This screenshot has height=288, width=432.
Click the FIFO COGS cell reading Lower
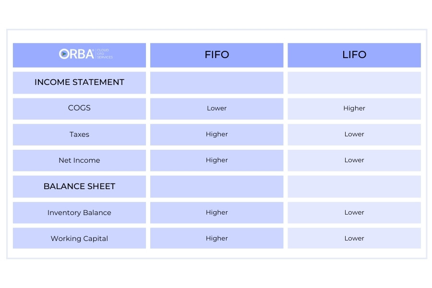[x=216, y=108]
